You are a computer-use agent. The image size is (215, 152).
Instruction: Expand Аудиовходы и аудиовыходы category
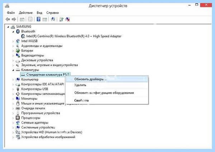point(13,46)
